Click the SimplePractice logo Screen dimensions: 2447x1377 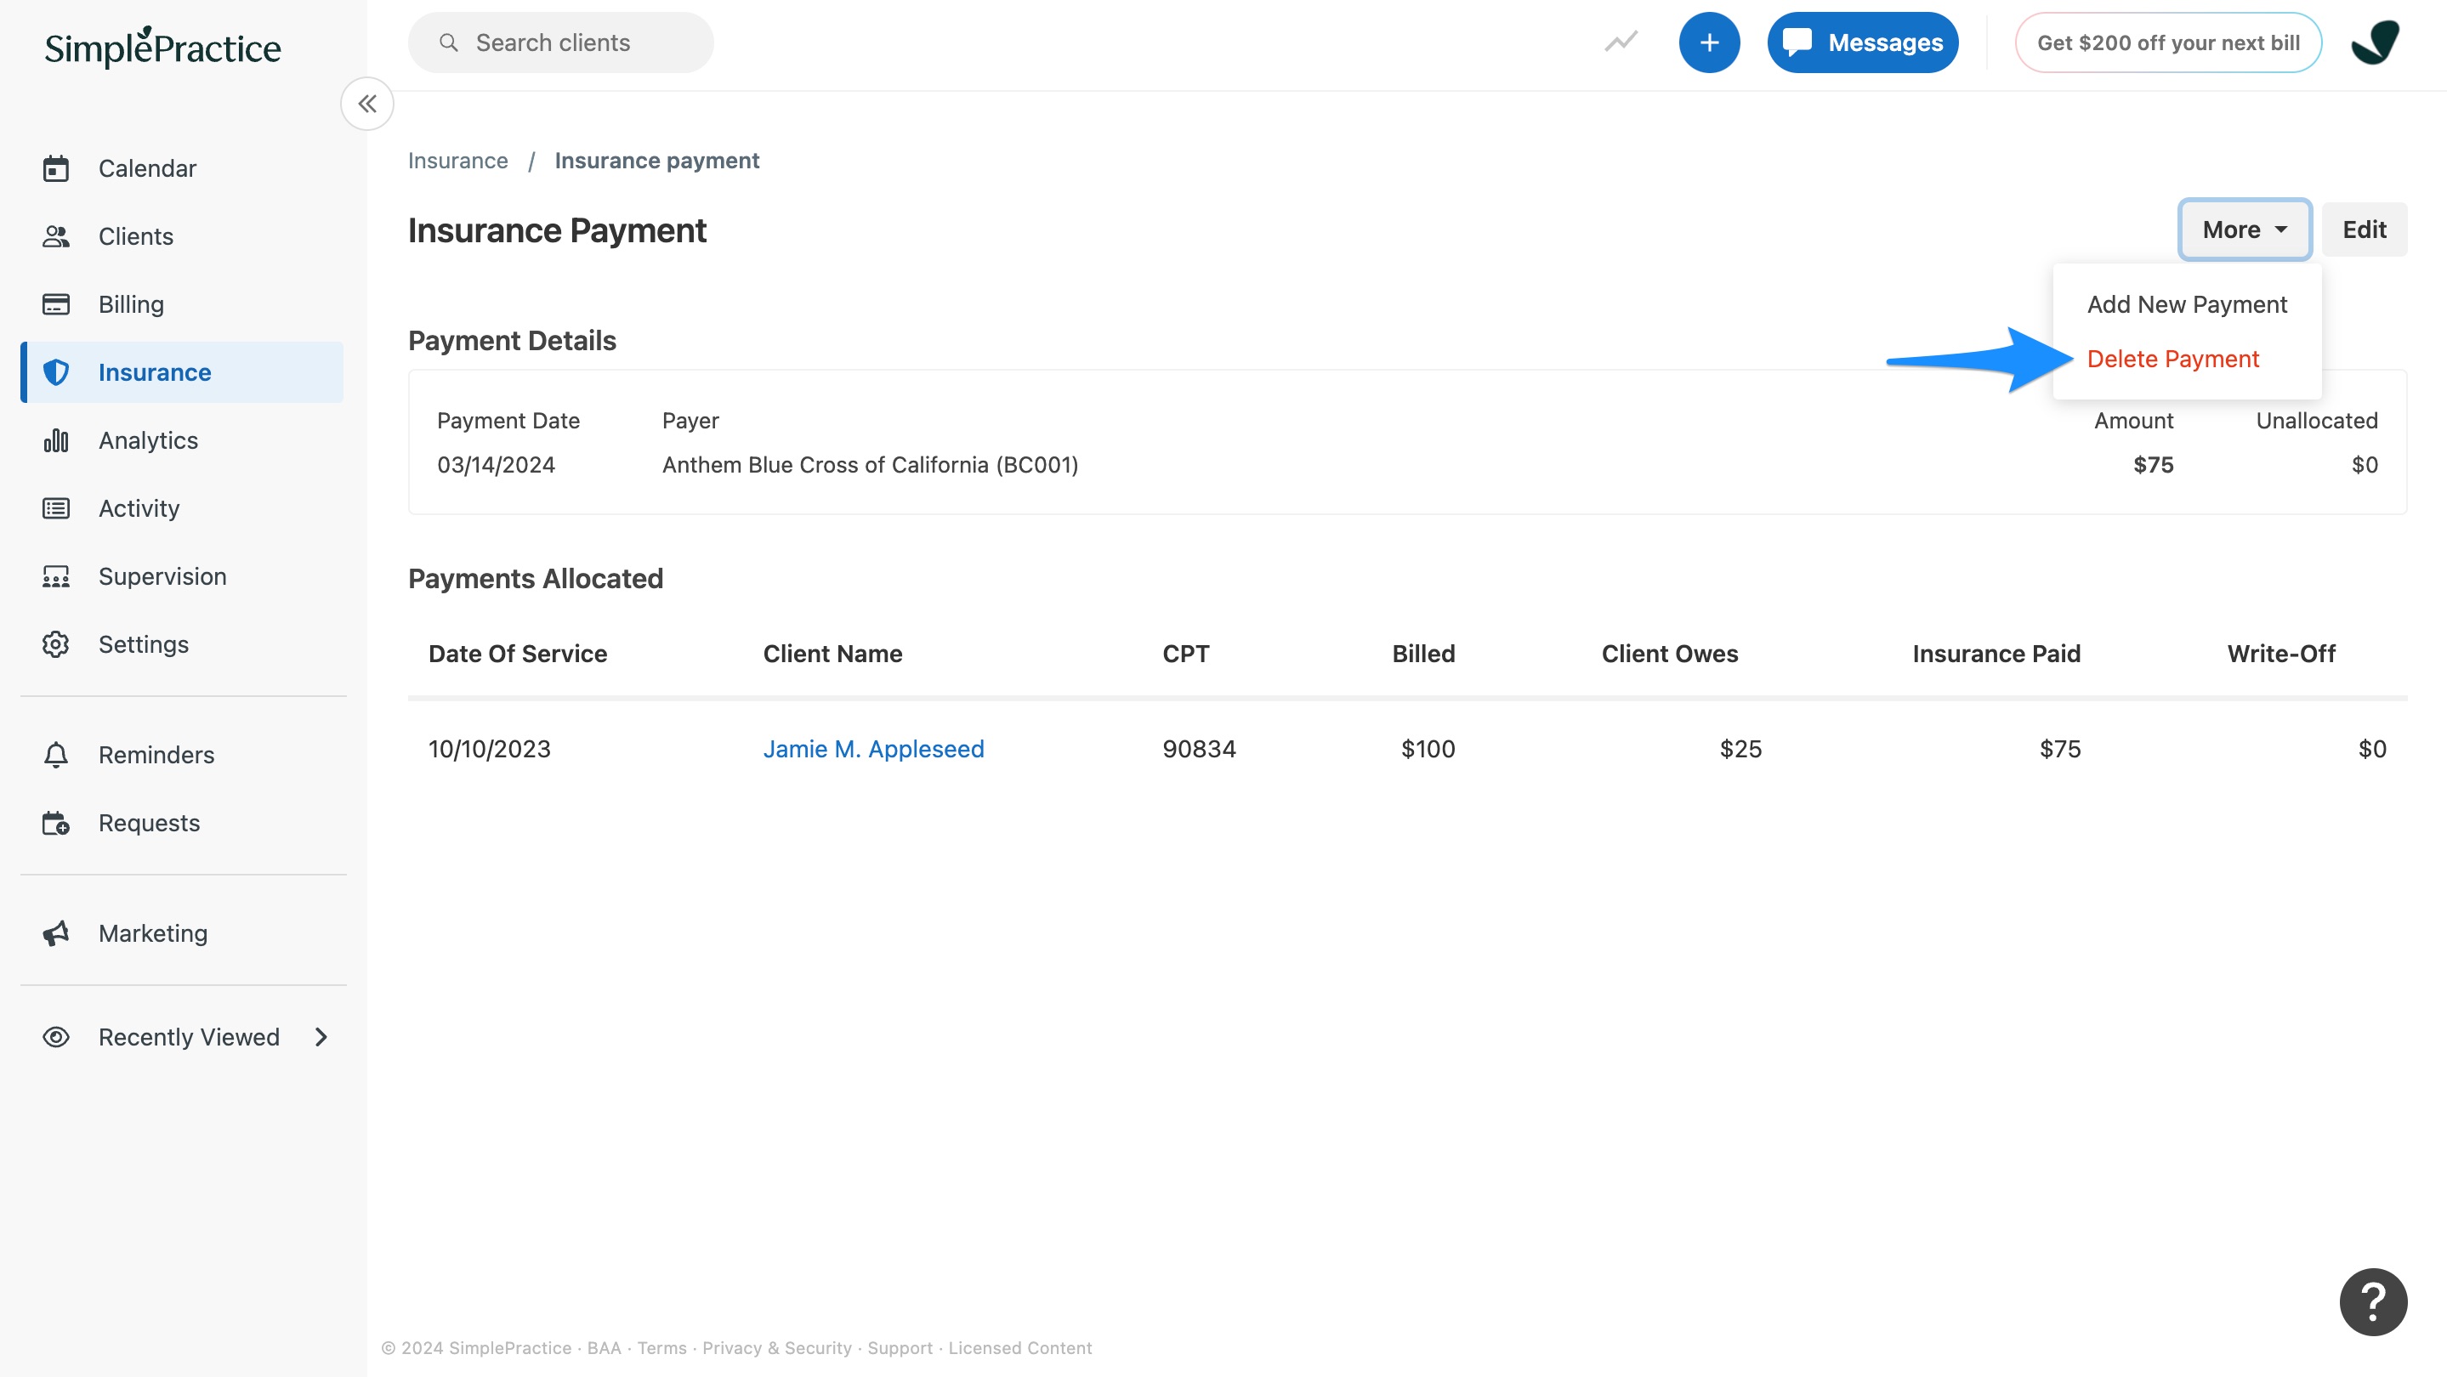(162, 48)
